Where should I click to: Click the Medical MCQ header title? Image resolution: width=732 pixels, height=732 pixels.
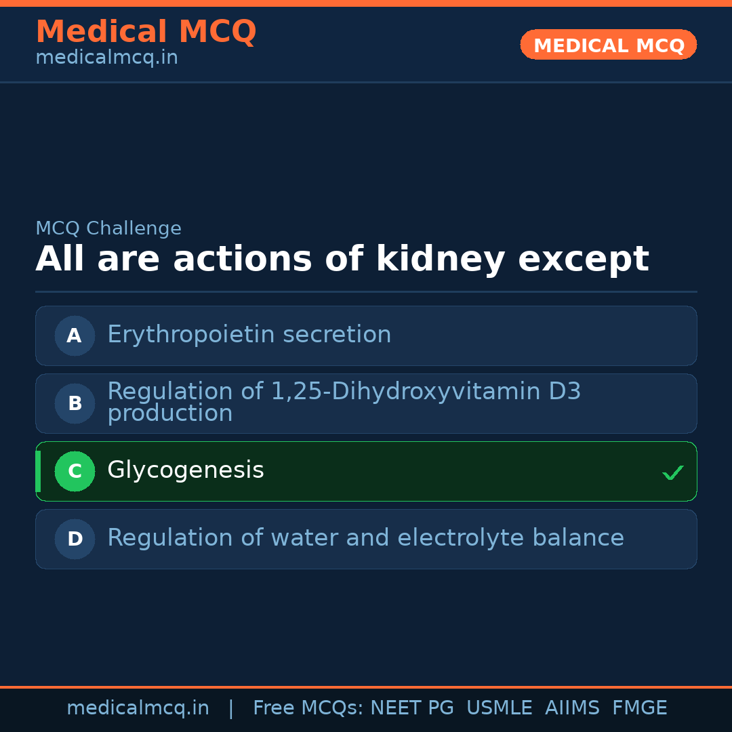[146, 32]
